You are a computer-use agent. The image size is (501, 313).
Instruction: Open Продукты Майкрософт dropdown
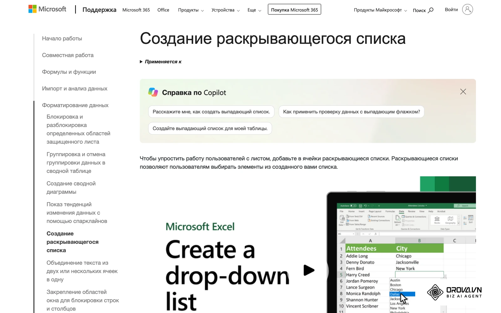click(x=380, y=10)
